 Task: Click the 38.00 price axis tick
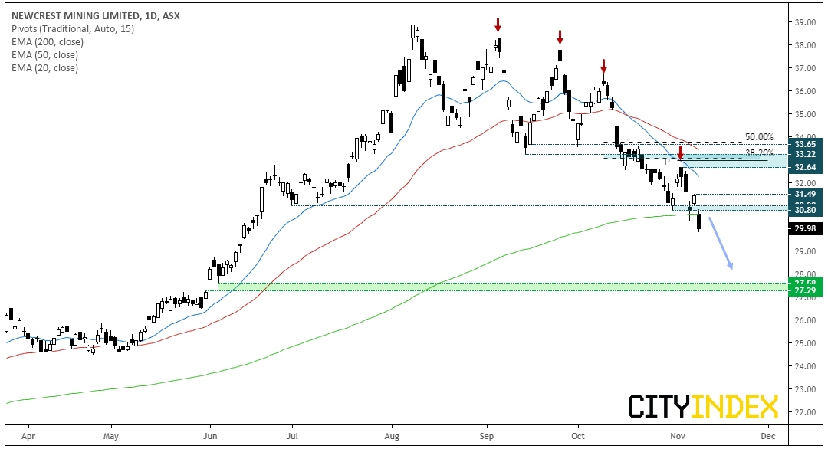(x=805, y=45)
